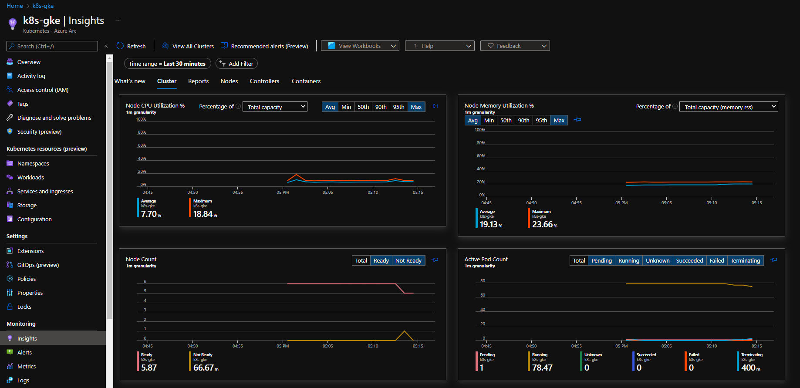This screenshot has width=800, height=388.
Task: Pin the Node CPU Utilization chart
Action: pyautogui.click(x=435, y=106)
